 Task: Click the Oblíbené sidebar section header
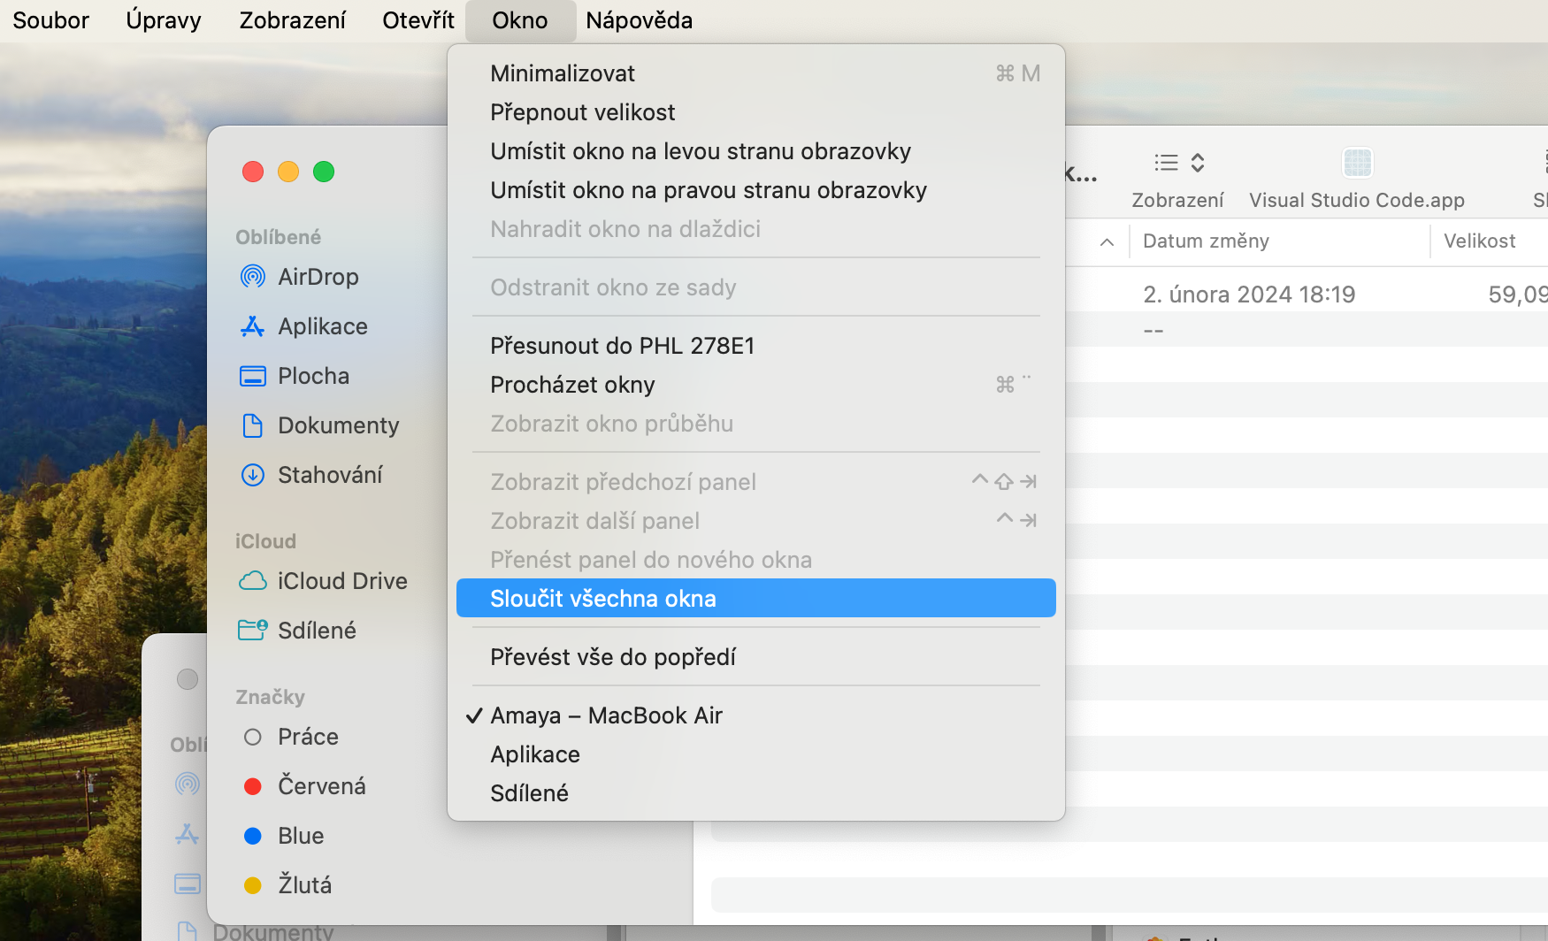[x=278, y=237]
